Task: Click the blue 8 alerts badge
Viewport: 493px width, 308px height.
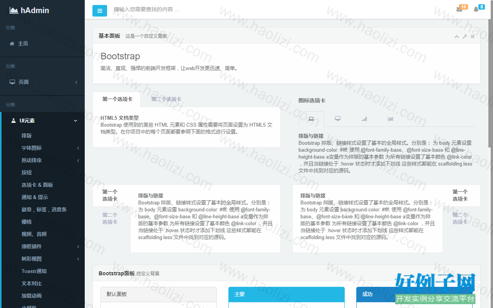Action: coord(481,7)
